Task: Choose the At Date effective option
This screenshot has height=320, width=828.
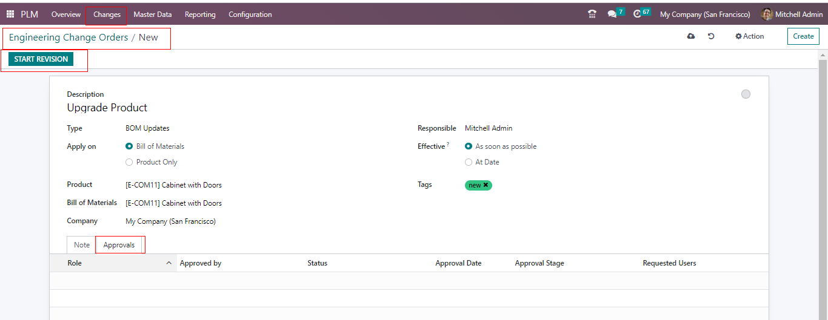Action: point(469,162)
